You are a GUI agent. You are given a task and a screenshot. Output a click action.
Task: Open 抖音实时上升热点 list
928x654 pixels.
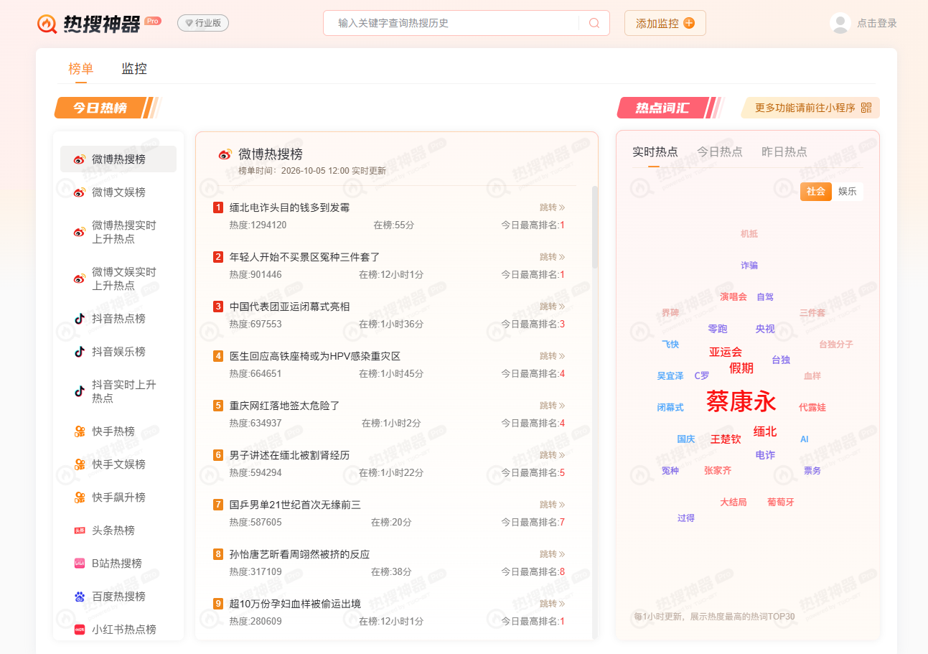click(x=118, y=391)
